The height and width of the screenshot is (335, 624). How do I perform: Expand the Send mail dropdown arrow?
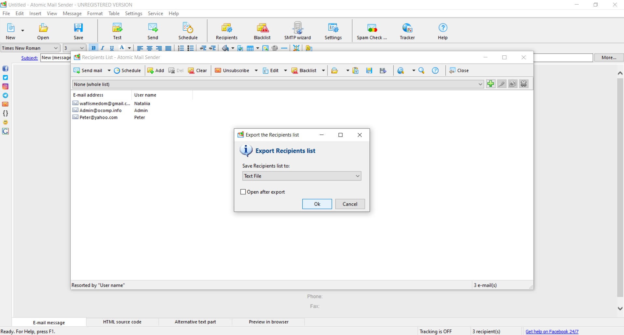(109, 70)
